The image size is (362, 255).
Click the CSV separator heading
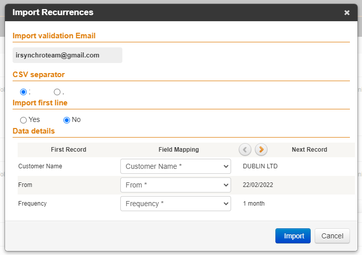(x=39, y=75)
